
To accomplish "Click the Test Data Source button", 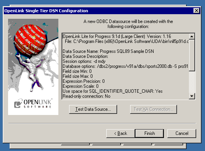I will (93, 109).
